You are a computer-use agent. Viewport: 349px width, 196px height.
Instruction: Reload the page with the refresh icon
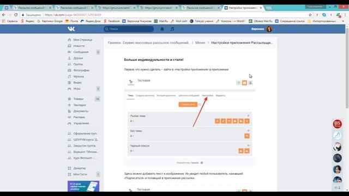(16, 15)
